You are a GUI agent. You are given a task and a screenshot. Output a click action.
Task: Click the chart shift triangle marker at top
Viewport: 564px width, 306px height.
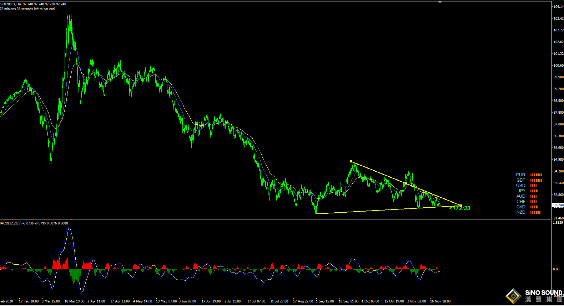[x=440, y=2]
